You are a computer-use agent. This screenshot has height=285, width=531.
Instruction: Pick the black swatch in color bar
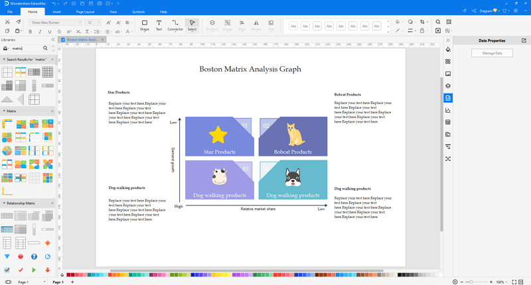(400, 275)
